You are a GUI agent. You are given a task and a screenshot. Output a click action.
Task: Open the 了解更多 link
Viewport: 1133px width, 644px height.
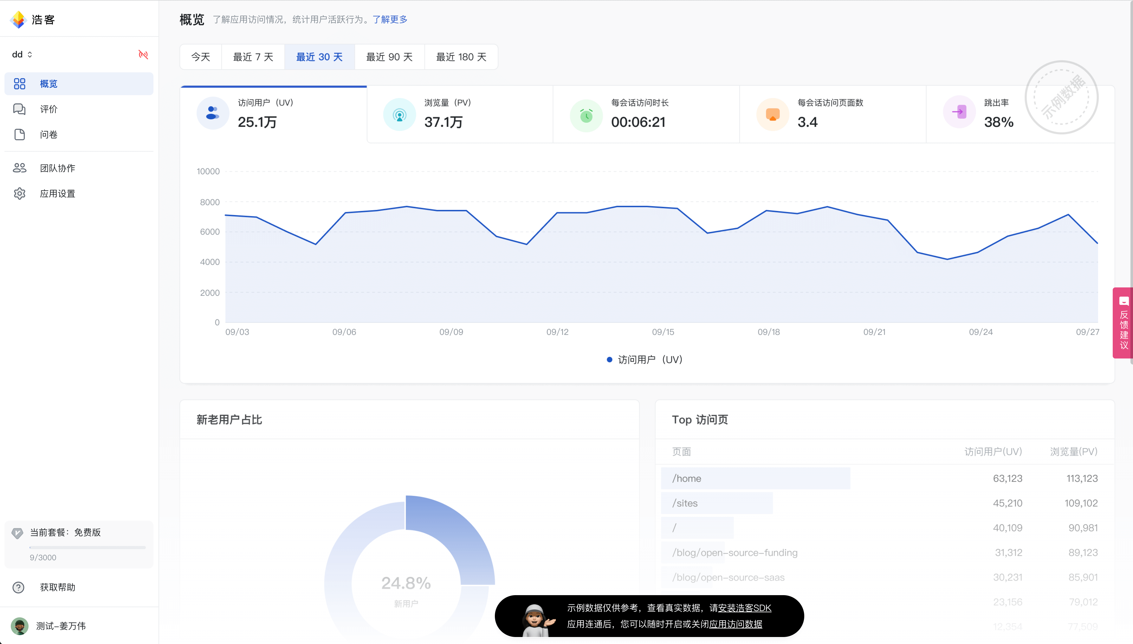[x=390, y=19]
